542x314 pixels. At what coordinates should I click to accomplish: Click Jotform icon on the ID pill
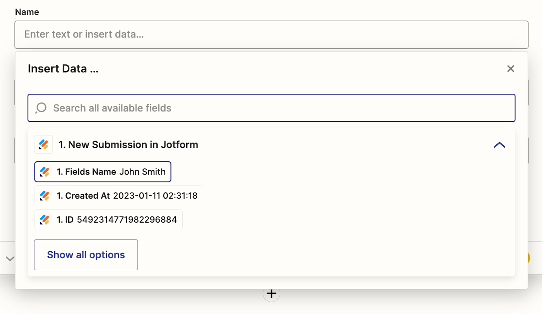[45, 220]
